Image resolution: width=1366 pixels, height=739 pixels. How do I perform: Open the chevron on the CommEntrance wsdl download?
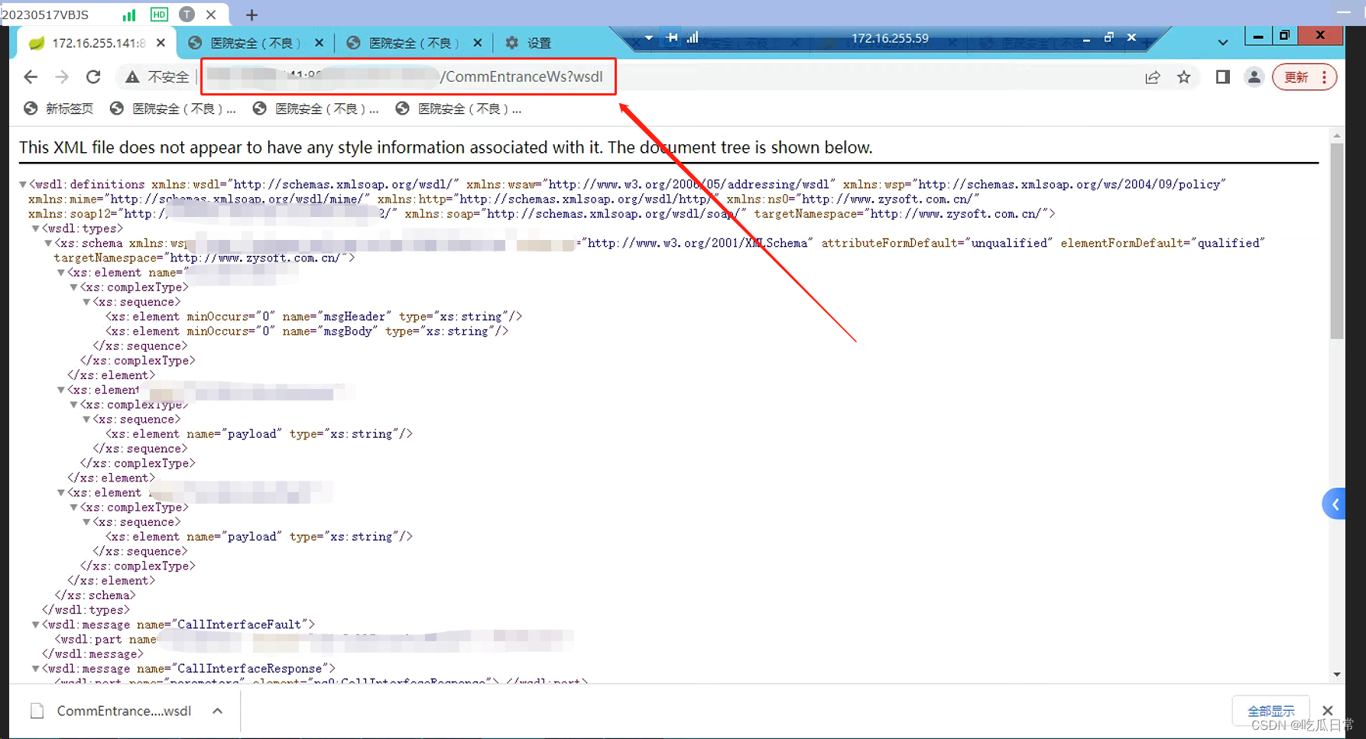(218, 711)
